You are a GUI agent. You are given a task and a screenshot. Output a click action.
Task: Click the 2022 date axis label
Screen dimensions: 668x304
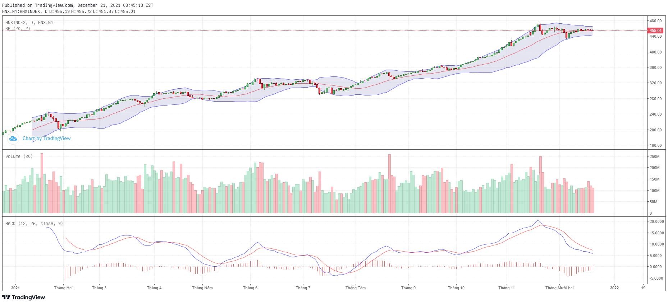tap(615, 288)
